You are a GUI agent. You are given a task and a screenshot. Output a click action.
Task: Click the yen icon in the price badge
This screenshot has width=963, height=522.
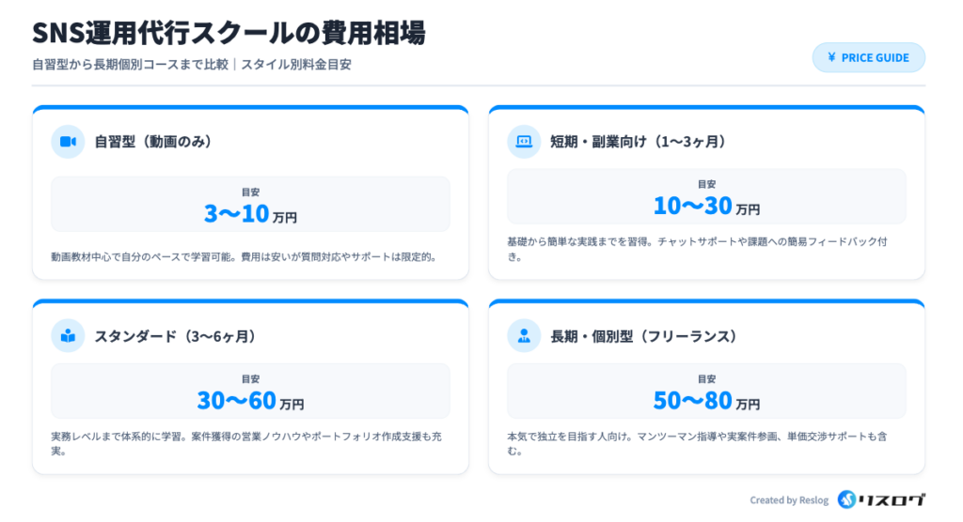click(831, 57)
